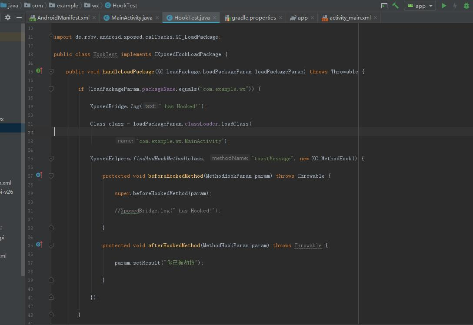Close the AndroidManifest.xml tab
Viewport: 473px width, 325px height.
(x=94, y=18)
